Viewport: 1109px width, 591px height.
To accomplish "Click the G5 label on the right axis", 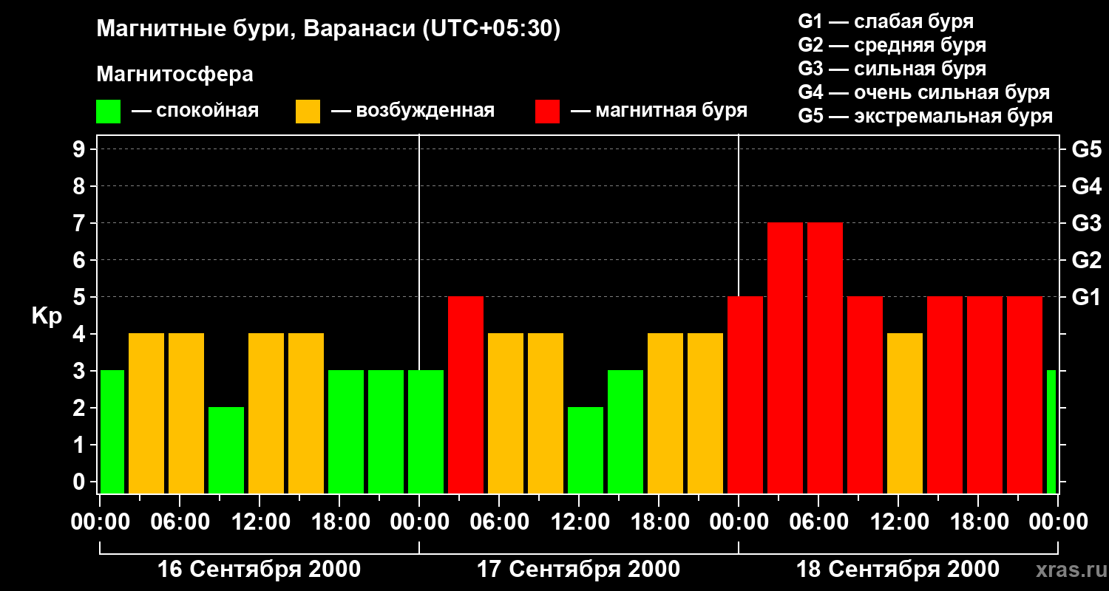I will (1087, 149).
